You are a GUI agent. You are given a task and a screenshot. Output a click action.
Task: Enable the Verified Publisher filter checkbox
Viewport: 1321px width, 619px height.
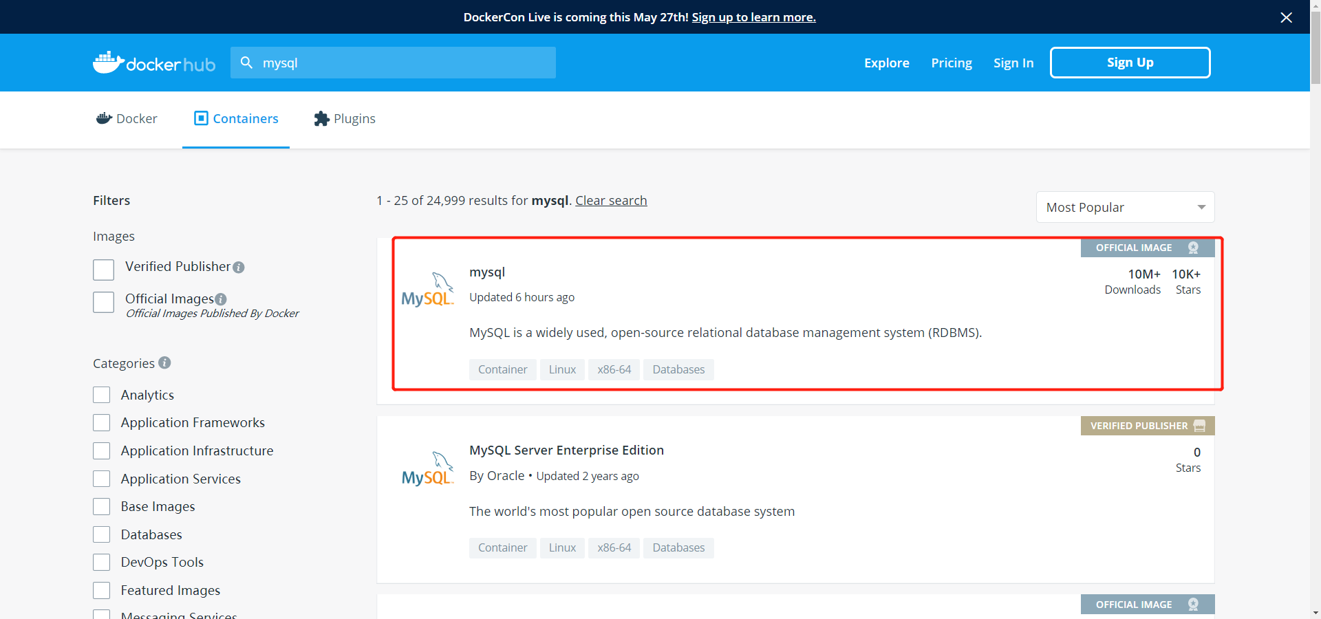point(104,270)
